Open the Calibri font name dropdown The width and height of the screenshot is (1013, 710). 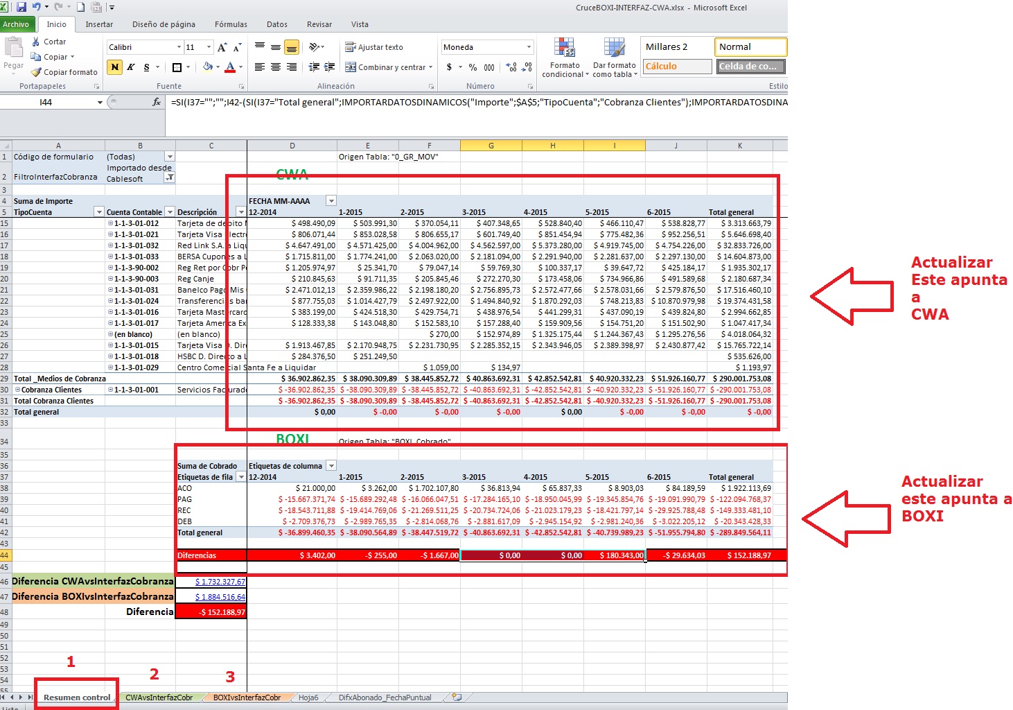pos(179,47)
